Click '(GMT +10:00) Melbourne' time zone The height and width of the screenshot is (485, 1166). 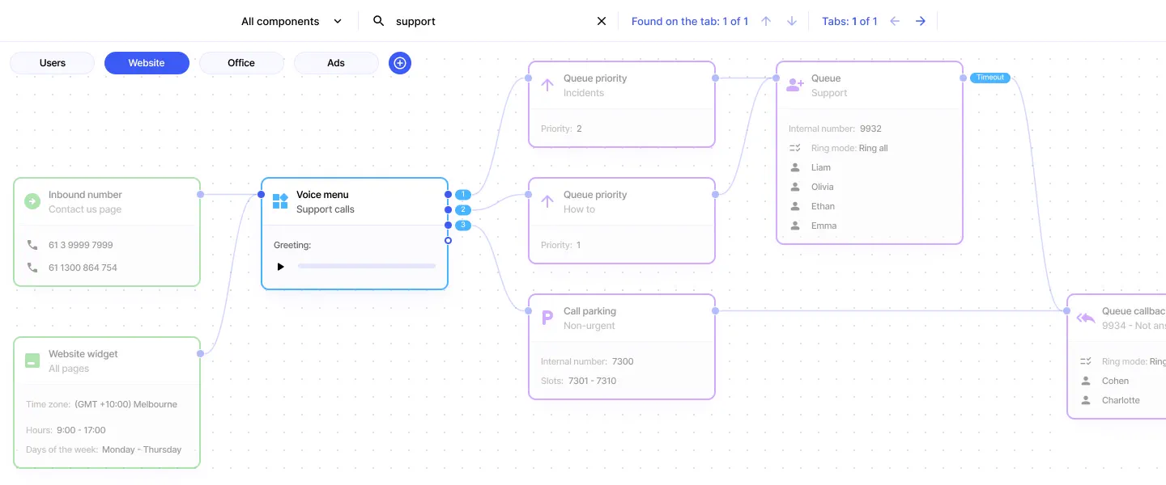point(126,404)
